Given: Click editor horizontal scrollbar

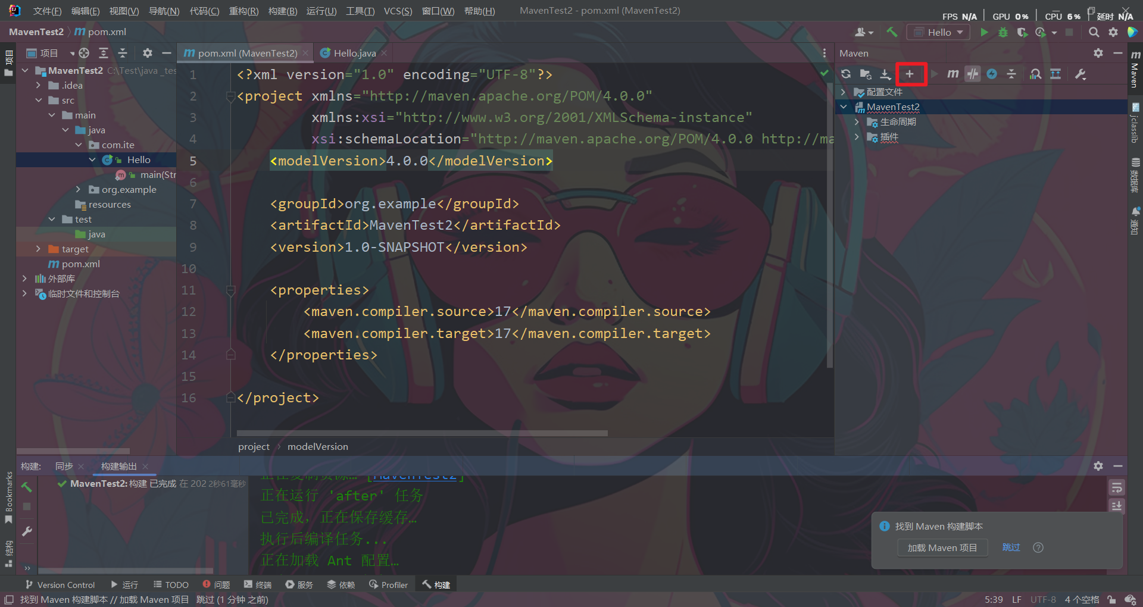Looking at the screenshot, I should coord(422,433).
